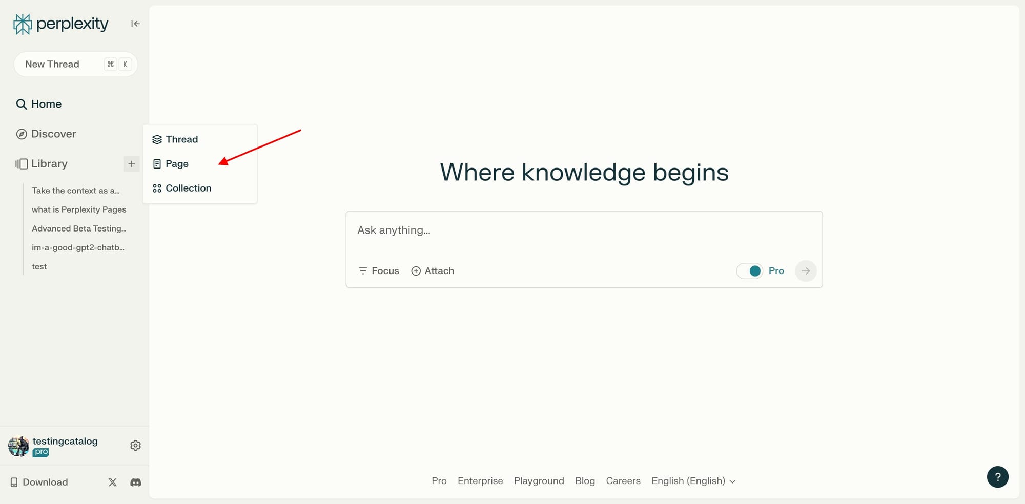Click the X (Twitter) icon
The image size is (1025, 504).
[112, 482]
